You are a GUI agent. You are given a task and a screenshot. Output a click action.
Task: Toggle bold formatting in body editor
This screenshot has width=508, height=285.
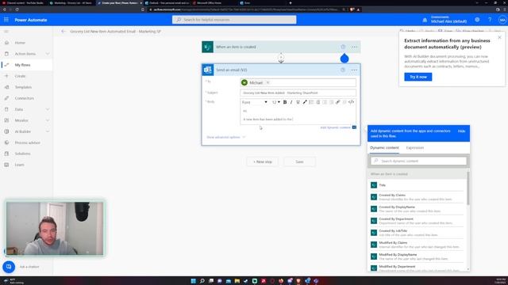pos(285,102)
